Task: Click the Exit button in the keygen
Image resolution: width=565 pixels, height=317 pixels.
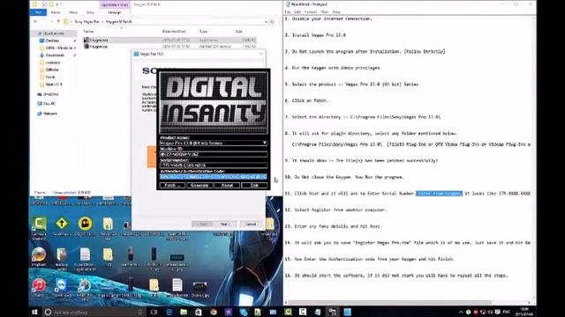Action: click(x=254, y=185)
